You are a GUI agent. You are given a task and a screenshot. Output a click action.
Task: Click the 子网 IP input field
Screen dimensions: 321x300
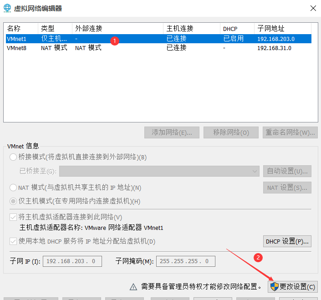[x=72, y=261]
